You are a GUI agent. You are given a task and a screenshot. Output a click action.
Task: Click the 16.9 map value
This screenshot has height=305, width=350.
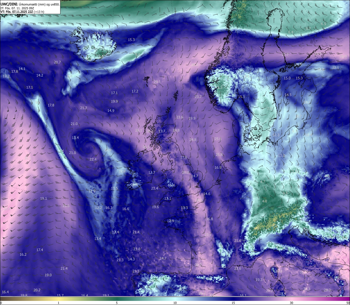coord(218,168)
